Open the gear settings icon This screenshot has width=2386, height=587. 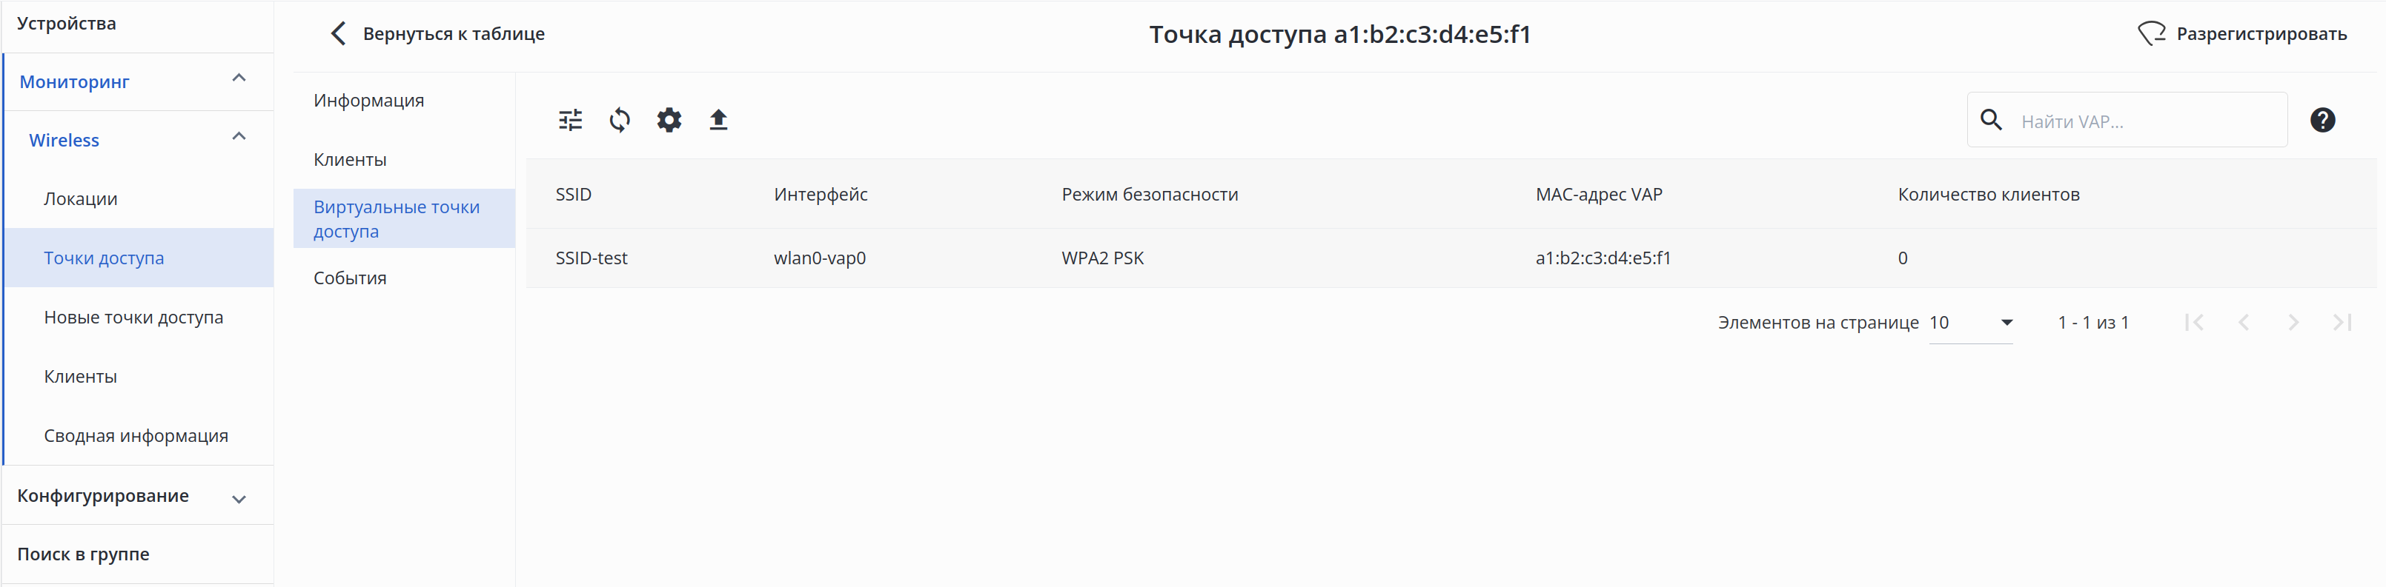point(669,120)
